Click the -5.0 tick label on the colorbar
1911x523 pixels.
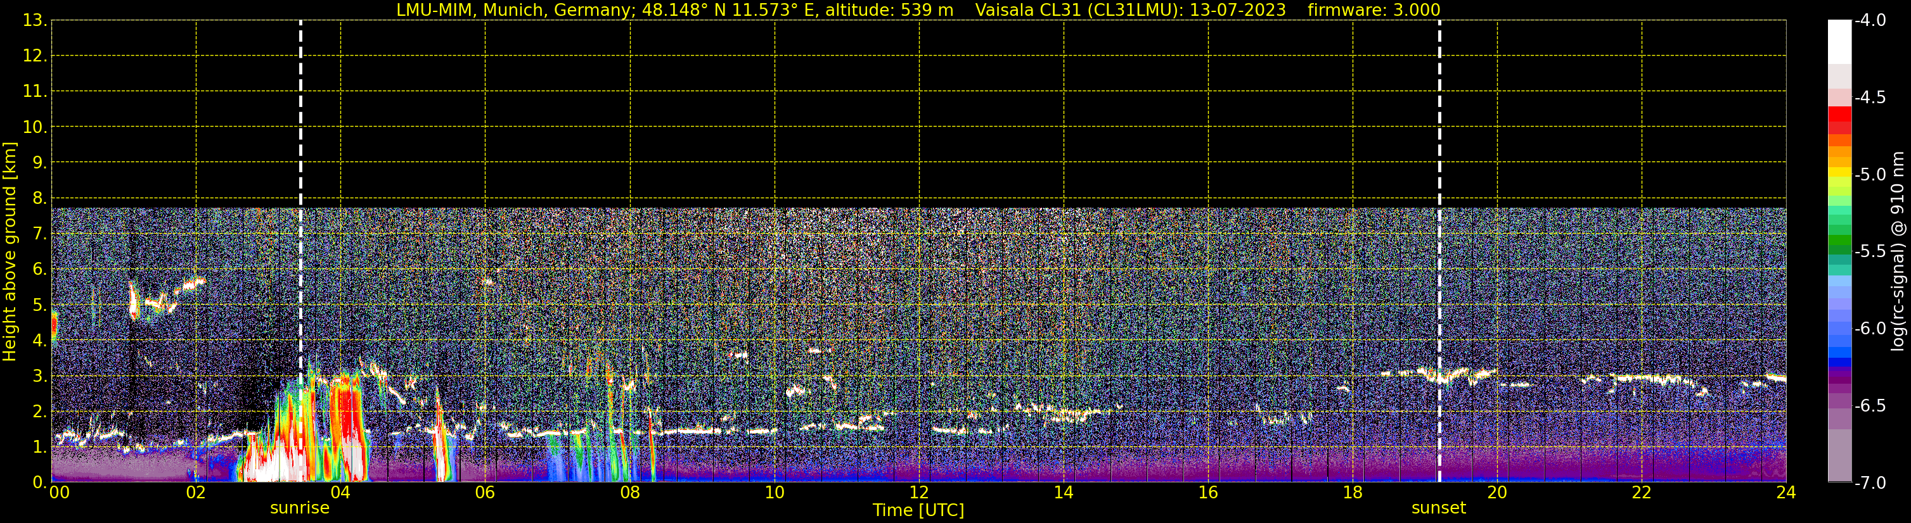[1869, 175]
